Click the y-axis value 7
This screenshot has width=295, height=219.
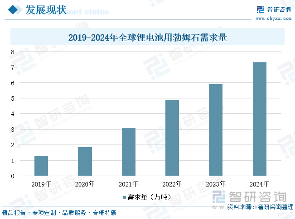click(x=13, y=67)
